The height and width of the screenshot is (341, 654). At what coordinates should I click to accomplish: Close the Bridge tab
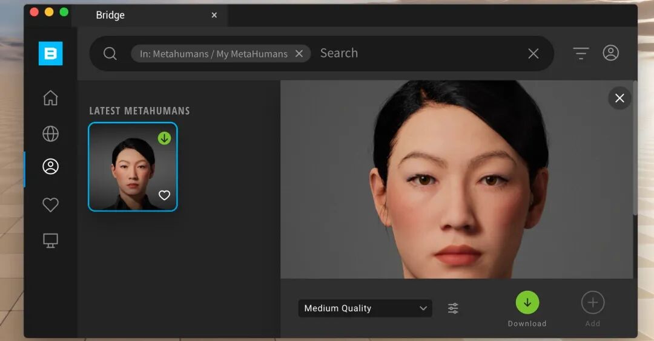coord(214,15)
